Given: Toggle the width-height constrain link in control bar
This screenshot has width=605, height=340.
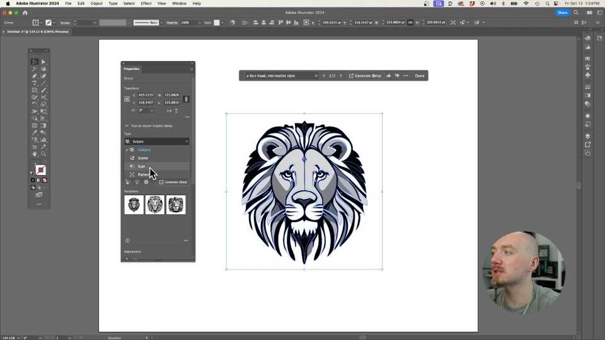Looking at the screenshot, I should click(x=410, y=23).
